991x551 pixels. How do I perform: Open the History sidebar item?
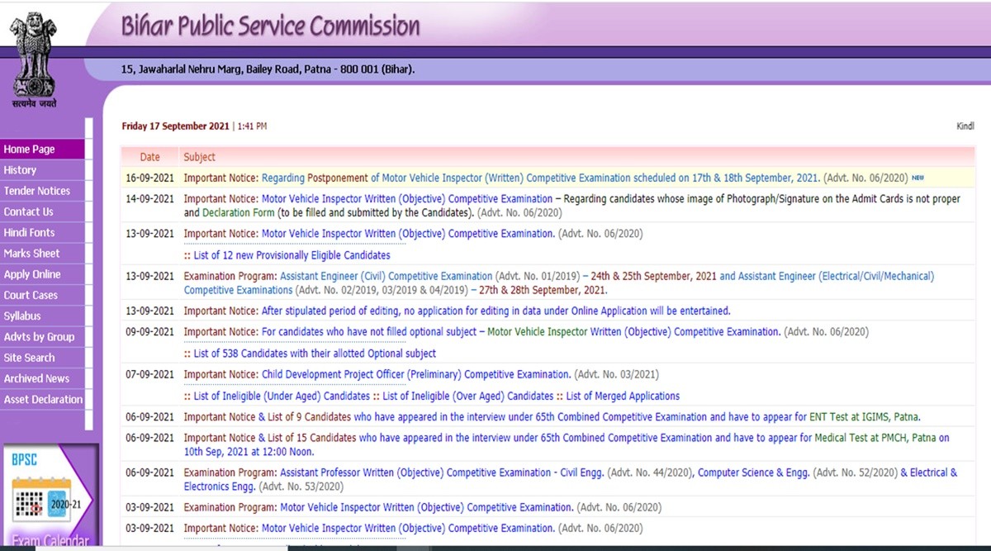21,170
